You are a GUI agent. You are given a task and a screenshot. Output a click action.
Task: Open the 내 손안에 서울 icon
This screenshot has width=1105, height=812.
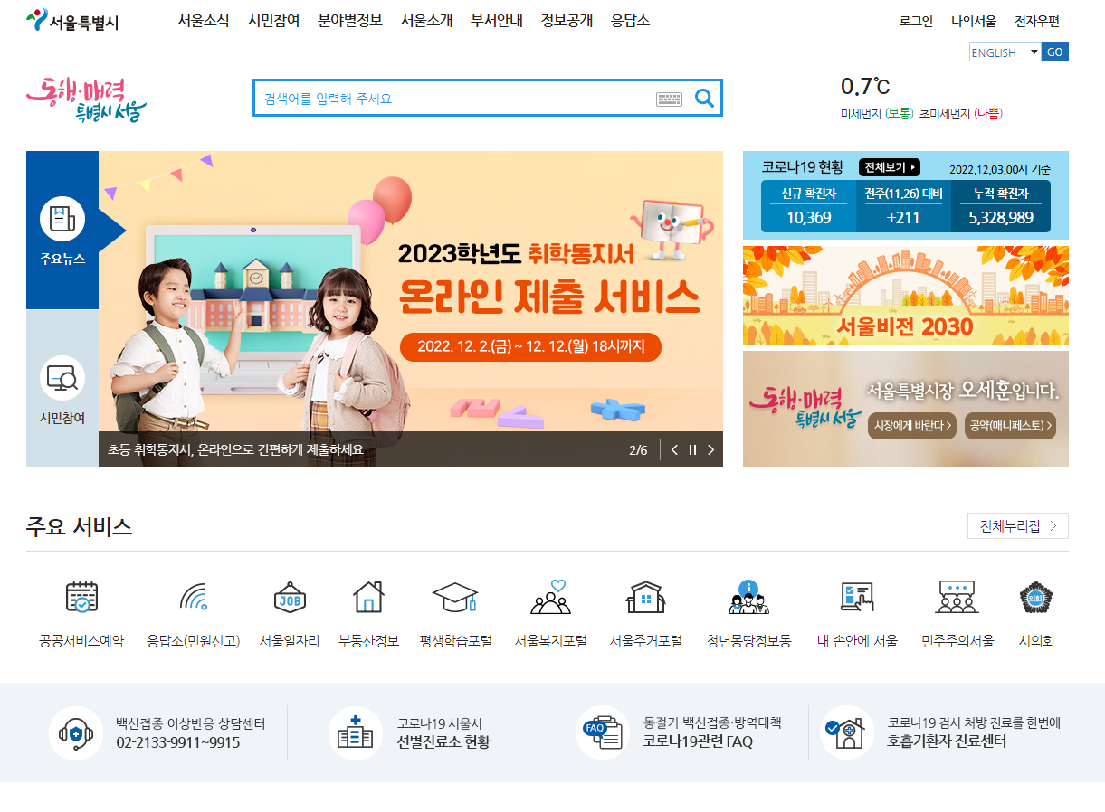857,598
